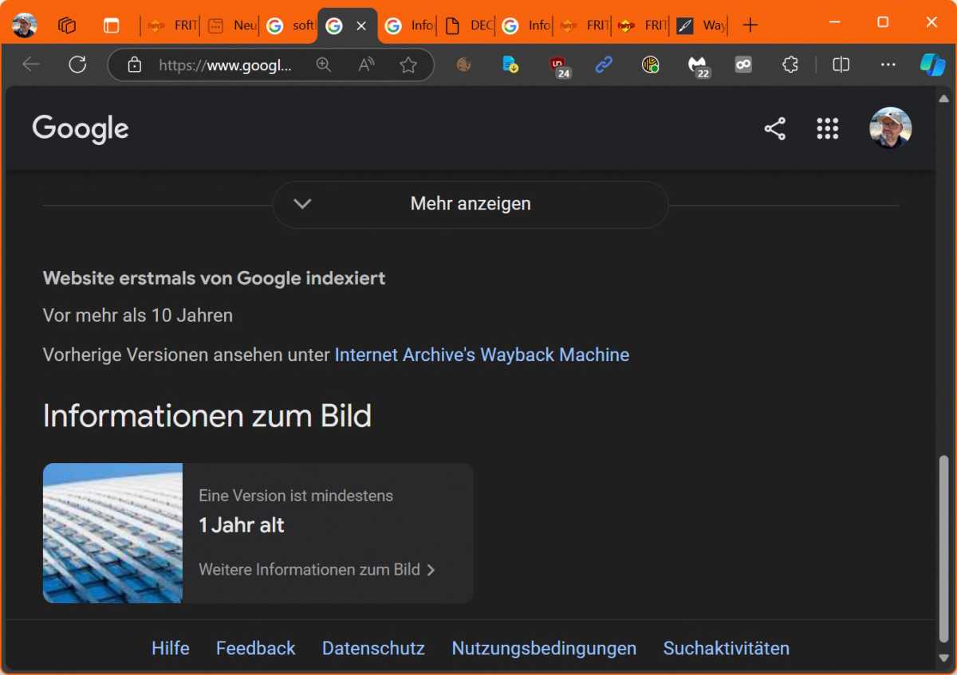Screen dimensions: 957x675
Task: Select the FRIT tab beside the Neu tab
Action: [x=171, y=26]
